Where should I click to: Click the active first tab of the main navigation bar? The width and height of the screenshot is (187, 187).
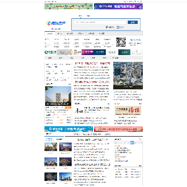[50, 34]
